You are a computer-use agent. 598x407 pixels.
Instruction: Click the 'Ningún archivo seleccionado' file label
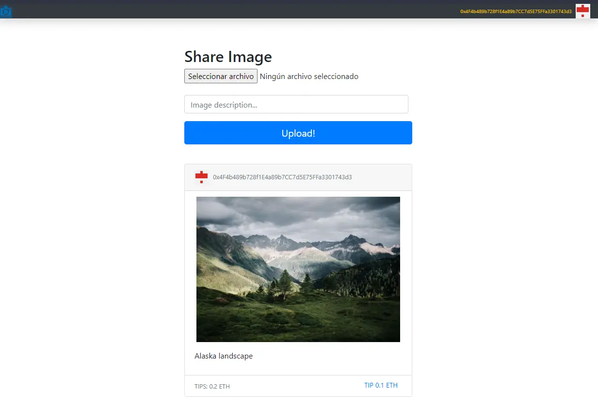(x=309, y=77)
